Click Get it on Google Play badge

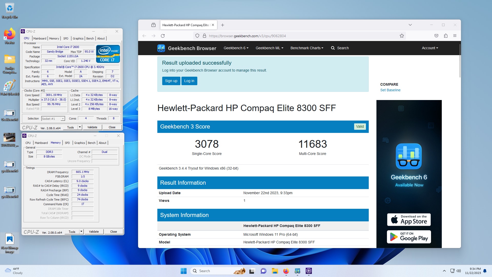(x=409, y=237)
